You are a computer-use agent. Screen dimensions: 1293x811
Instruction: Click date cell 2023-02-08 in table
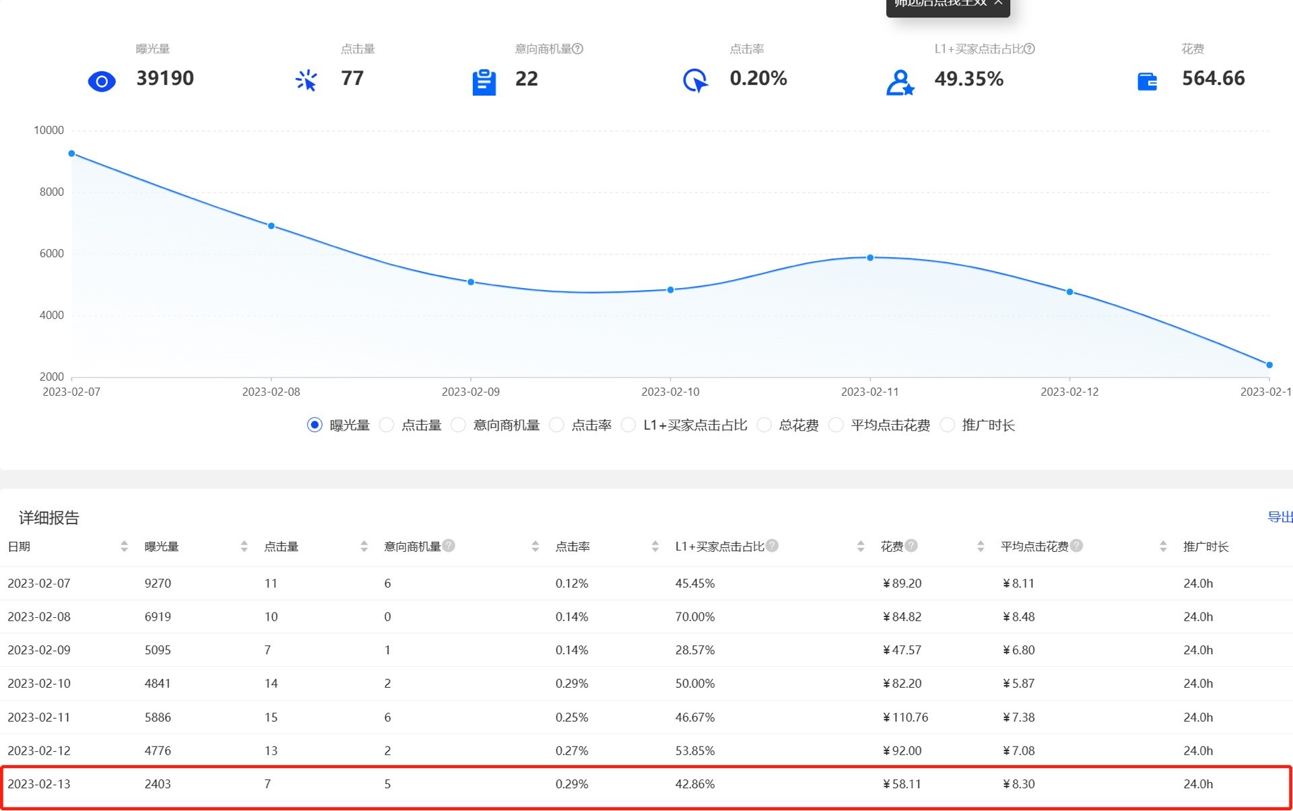[x=39, y=616]
